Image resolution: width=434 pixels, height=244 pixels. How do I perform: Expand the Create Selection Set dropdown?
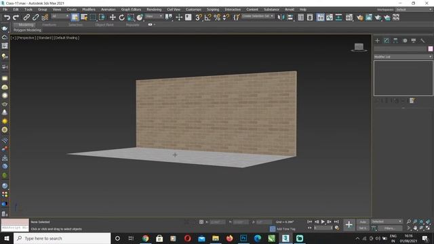258,16
